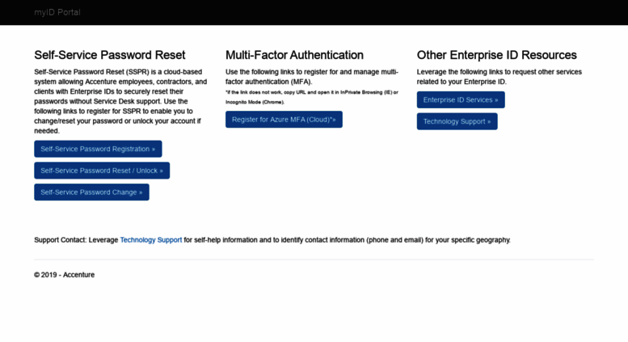
Task: Click the © 2019 - Accenture footer text
Action: pyautogui.click(x=65, y=275)
